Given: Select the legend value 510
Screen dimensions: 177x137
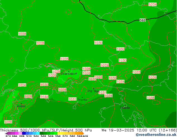Looking at the screenshot, I should pyautogui.click(x=29, y=136).
